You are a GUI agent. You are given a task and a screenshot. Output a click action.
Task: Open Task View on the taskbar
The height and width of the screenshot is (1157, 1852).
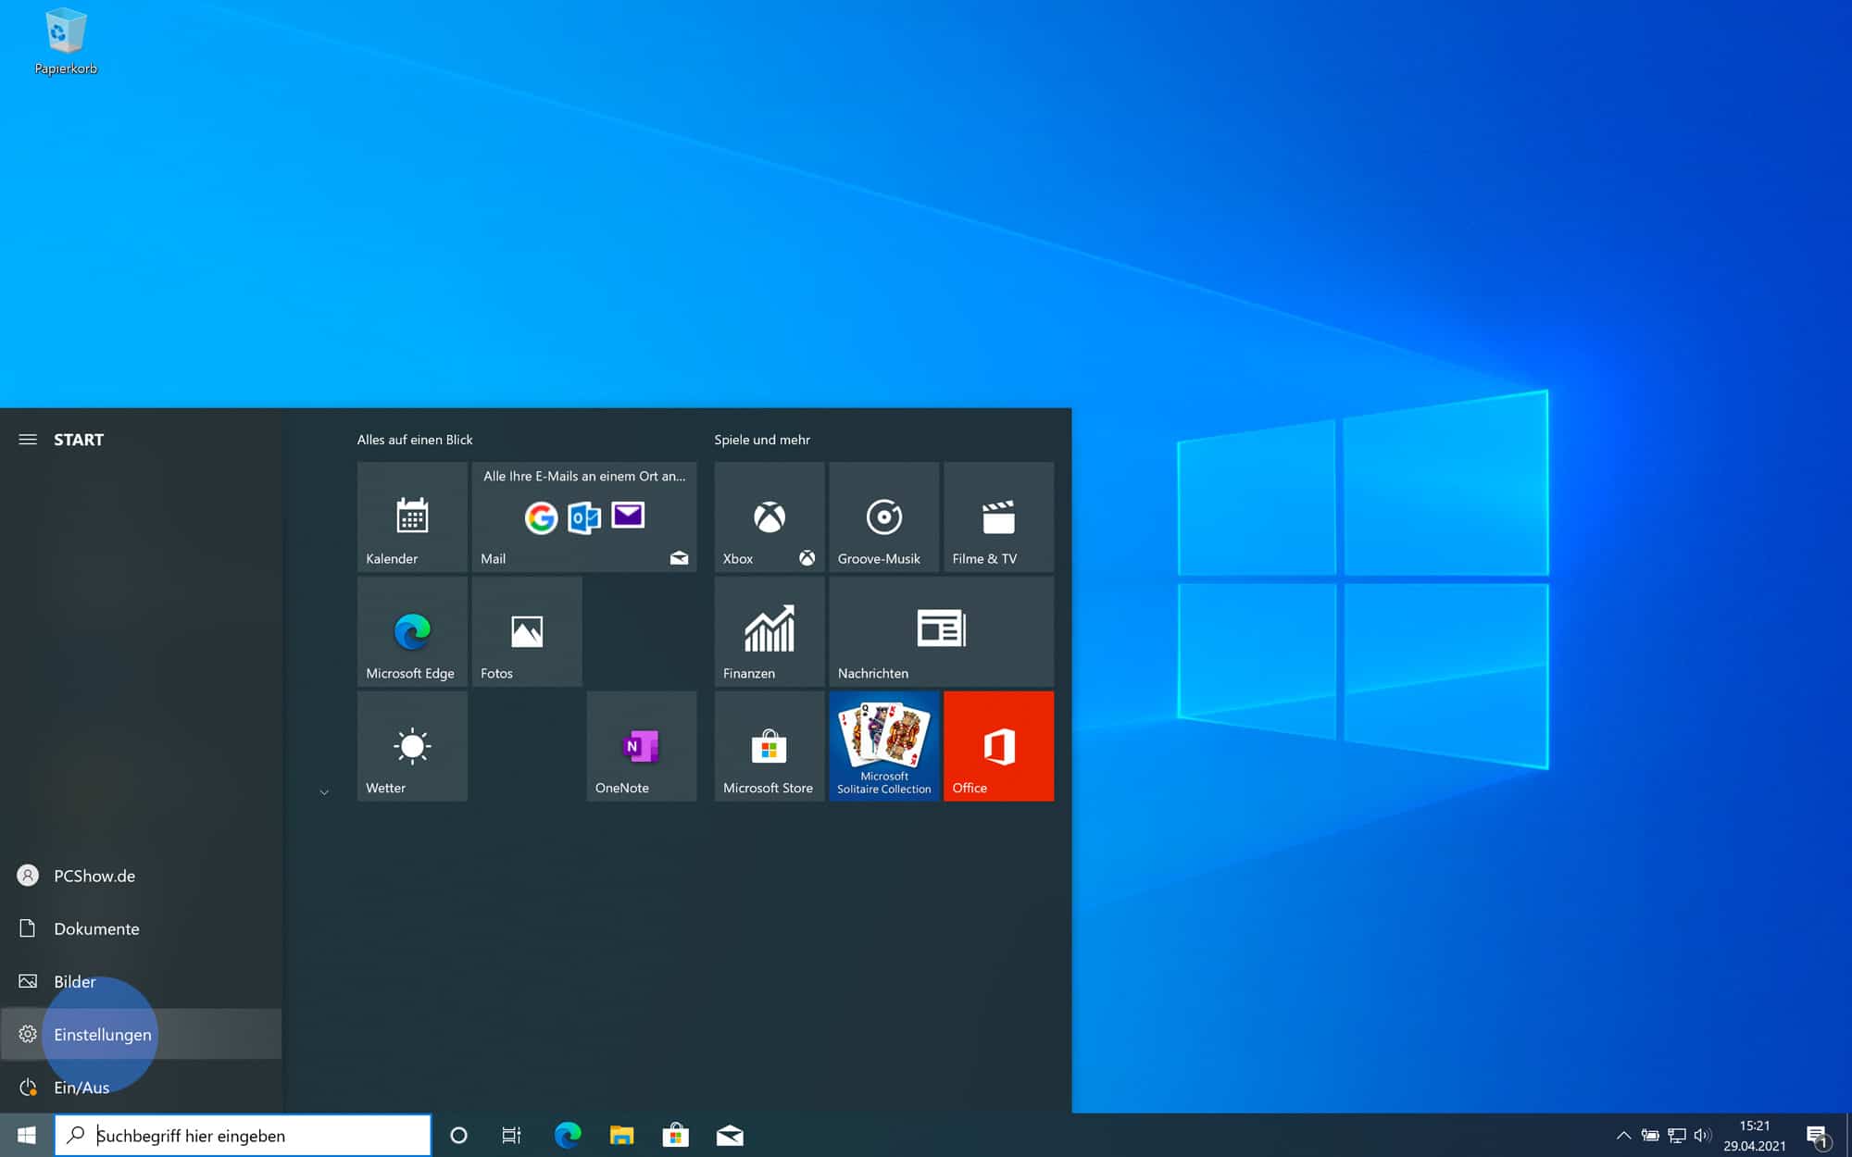511,1135
